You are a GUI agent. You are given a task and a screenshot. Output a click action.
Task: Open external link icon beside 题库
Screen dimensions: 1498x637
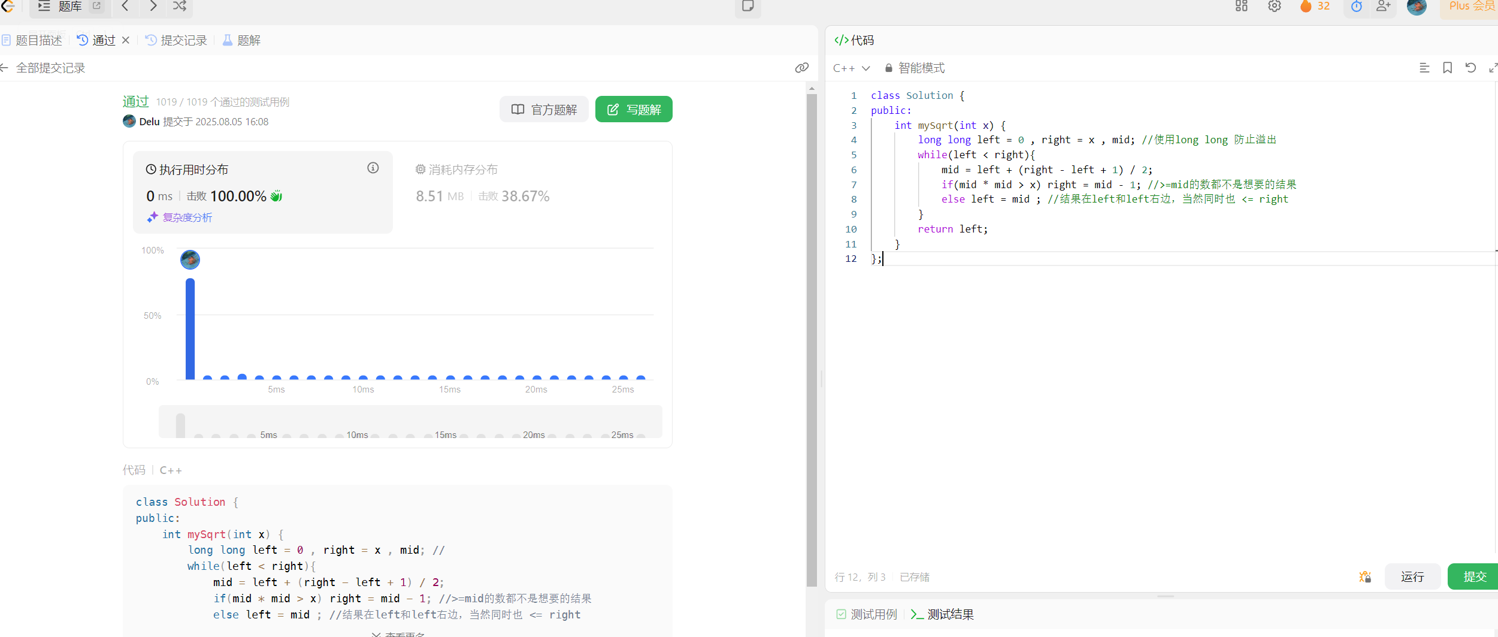click(96, 5)
